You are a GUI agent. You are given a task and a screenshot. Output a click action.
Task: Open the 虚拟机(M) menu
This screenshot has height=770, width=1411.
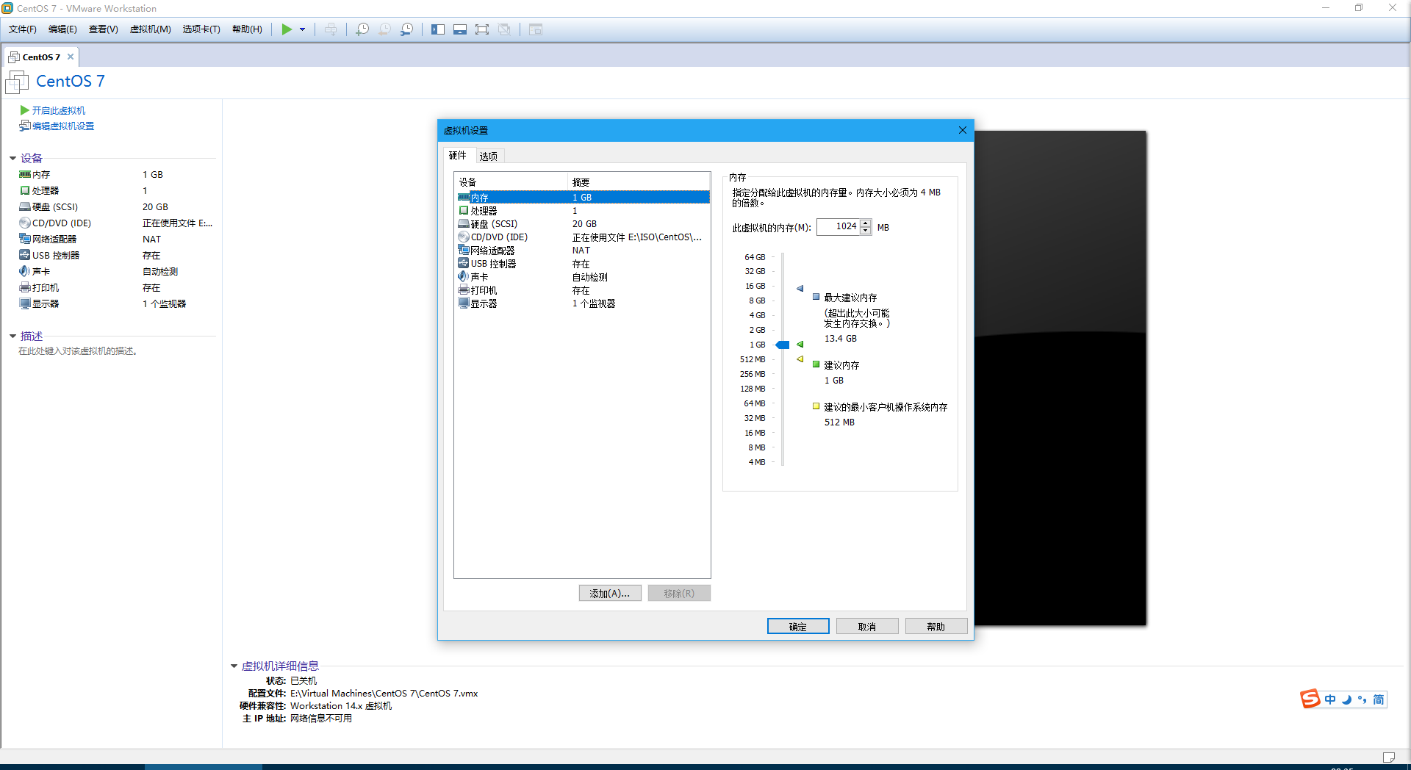(151, 29)
